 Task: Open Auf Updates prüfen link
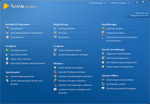point(116,84)
